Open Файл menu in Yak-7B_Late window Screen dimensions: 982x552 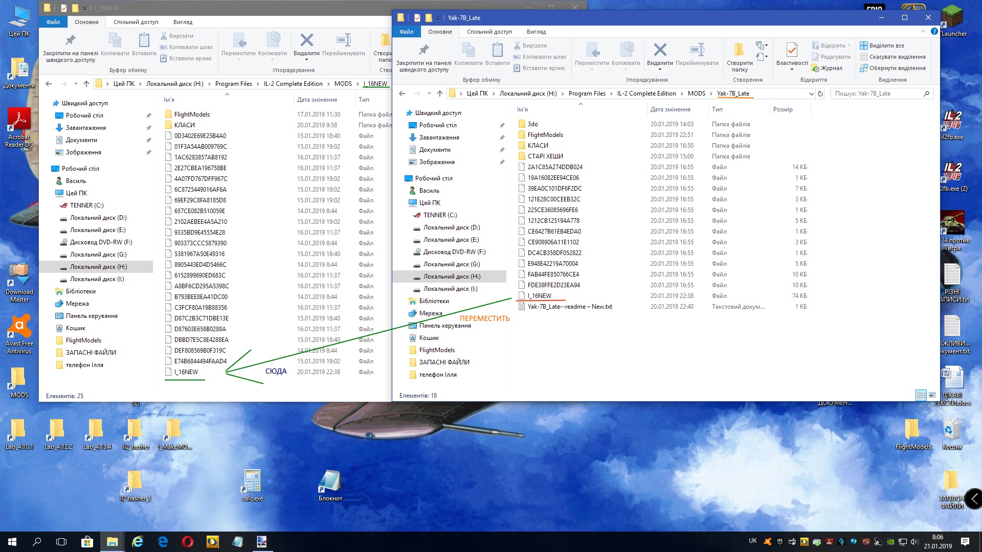(407, 32)
